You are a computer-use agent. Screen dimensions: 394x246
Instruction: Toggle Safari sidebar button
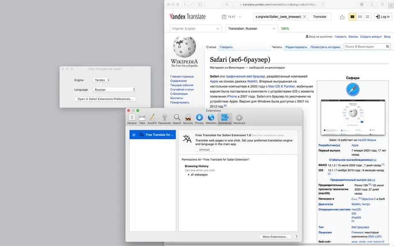[200, 4]
